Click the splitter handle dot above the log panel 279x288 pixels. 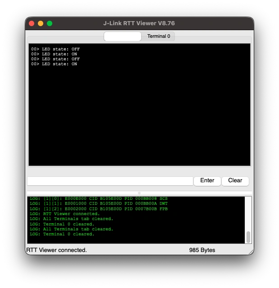point(139,193)
